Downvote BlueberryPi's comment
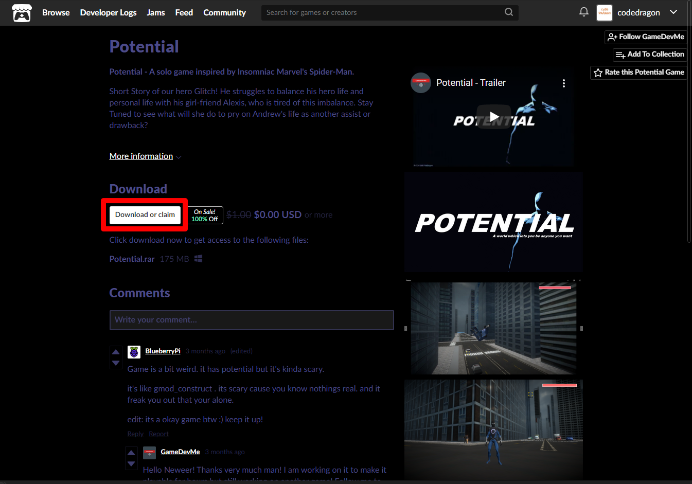This screenshot has width=692, height=484. (x=116, y=363)
